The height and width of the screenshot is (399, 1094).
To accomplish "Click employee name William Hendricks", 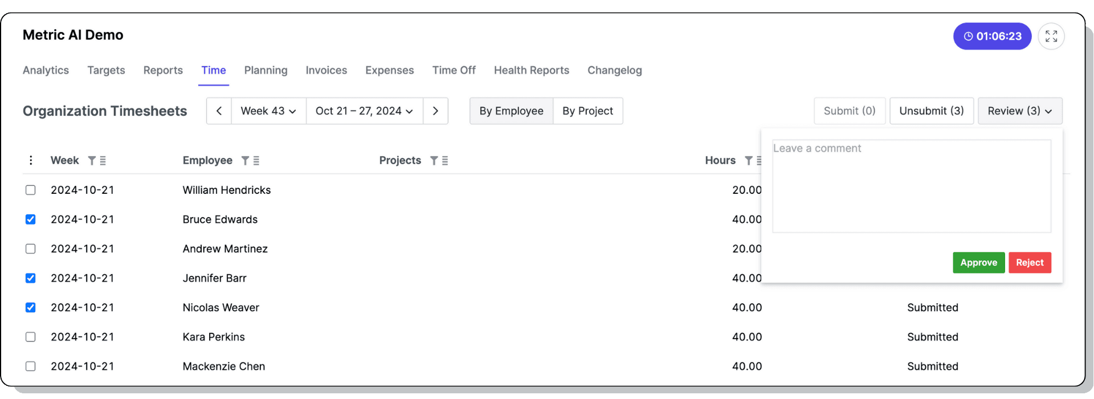I will (227, 190).
